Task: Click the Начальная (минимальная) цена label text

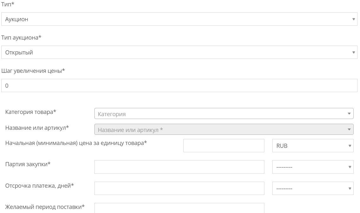Action: (76, 143)
